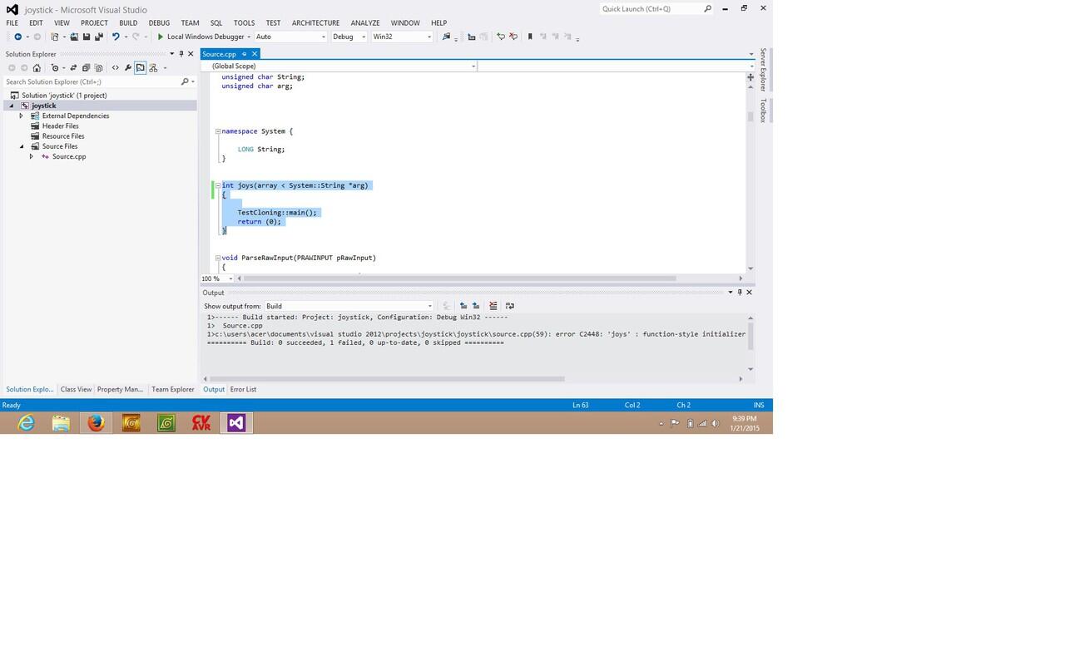Open the DEBUG menu
Image resolution: width=1065 pixels, height=650 pixels.
click(159, 22)
